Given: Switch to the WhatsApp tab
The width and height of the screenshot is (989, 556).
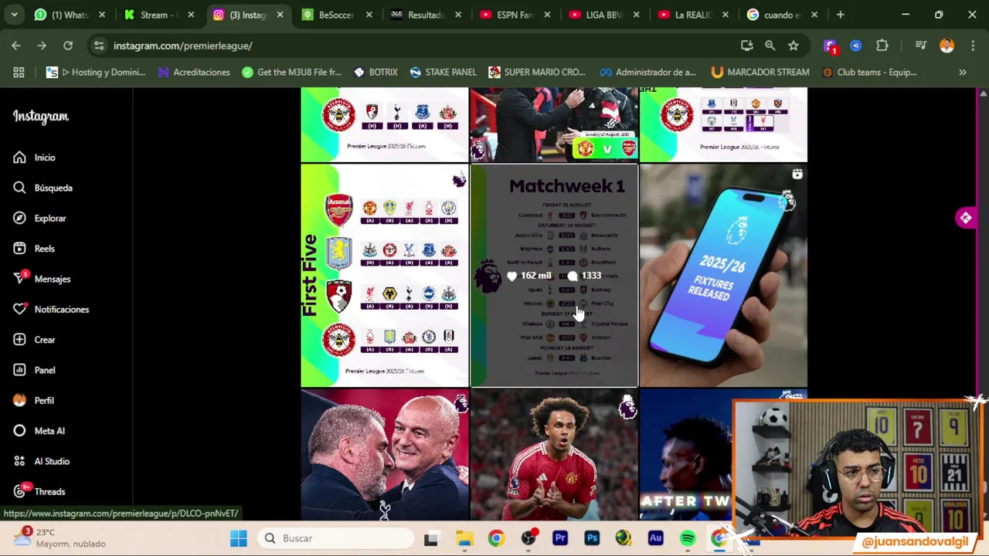Looking at the screenshot, I should 70,15.
